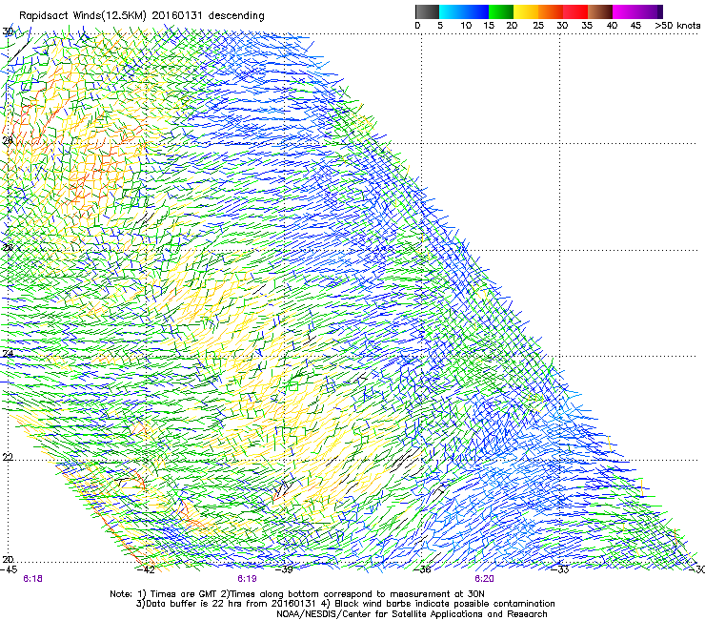Click the latitude '24' axis label
705x620 pixels.
point(8,354)
